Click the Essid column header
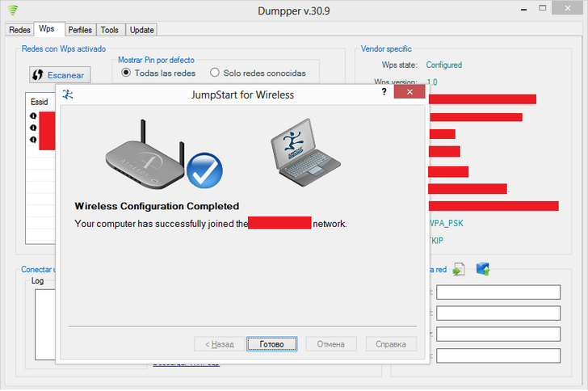This screenshot has height=391, width=588. point(39,103)
